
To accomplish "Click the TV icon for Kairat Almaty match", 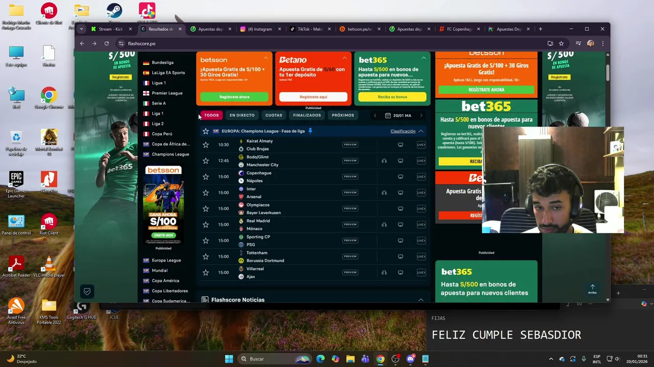I will (401, 145).
